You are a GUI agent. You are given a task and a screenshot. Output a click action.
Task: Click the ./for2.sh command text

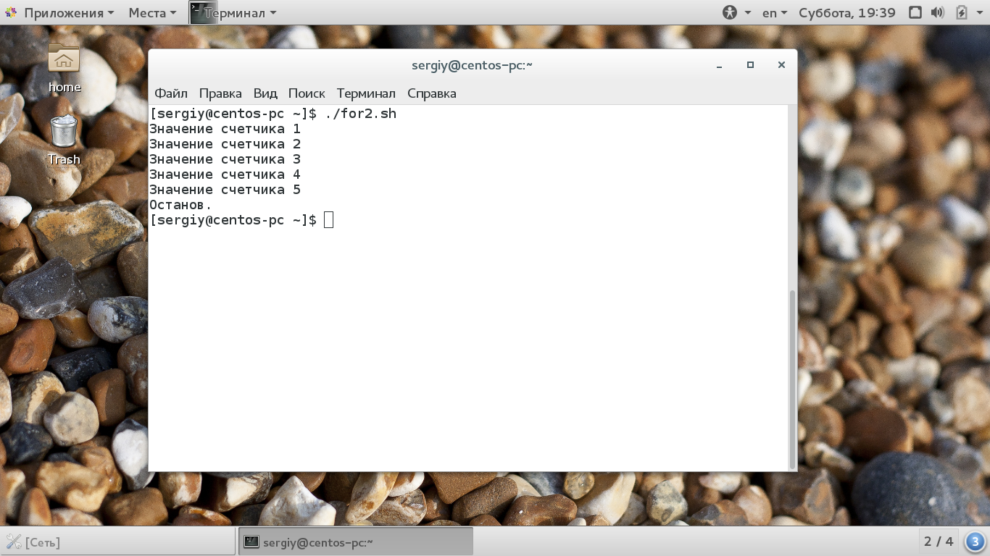(x=361, y=114)
